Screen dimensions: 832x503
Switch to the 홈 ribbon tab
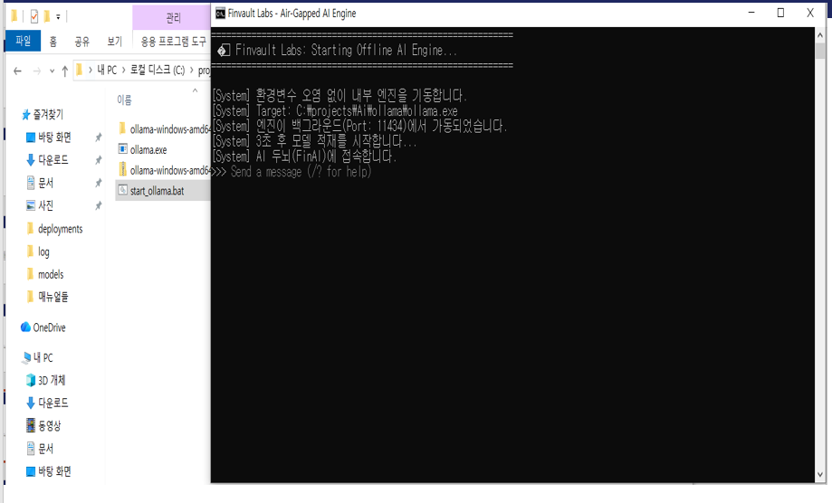[53, 42]
